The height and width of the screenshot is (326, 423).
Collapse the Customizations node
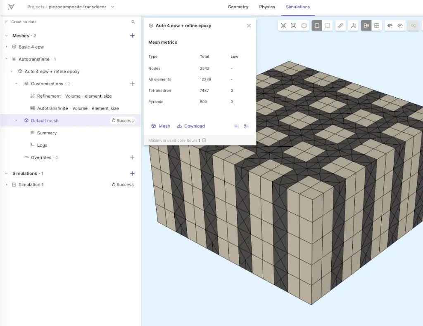pos(16,84)
